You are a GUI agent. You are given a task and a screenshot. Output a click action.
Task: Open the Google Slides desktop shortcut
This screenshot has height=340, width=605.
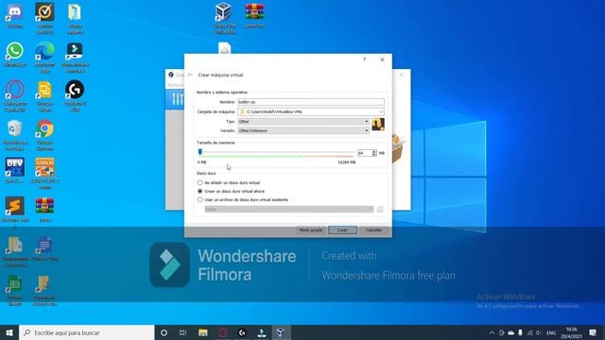coord(44,96)
